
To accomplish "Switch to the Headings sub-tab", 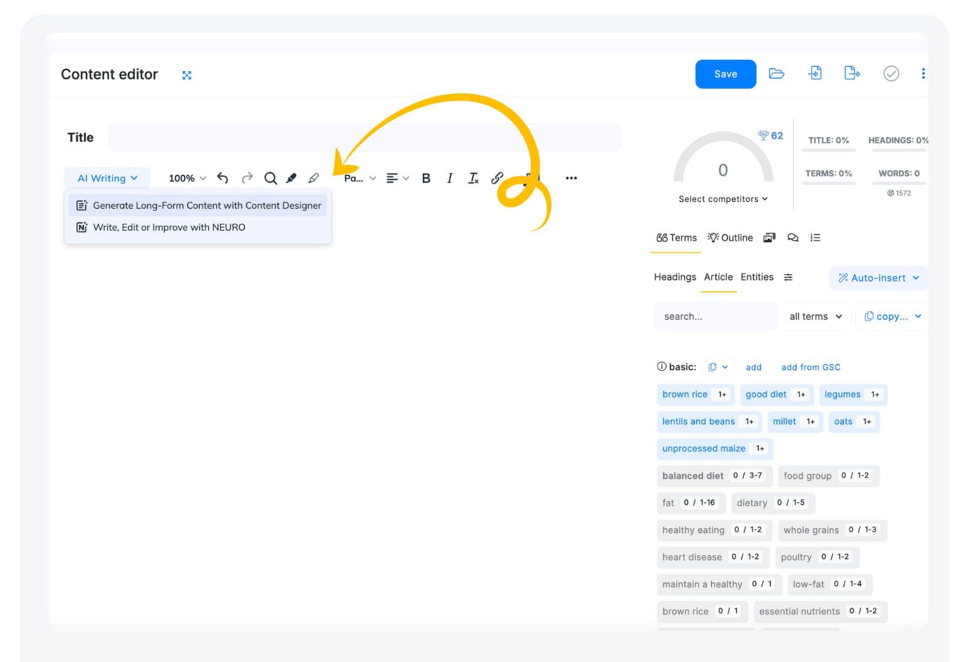I will pyautogui.click(x=675, y=277).
